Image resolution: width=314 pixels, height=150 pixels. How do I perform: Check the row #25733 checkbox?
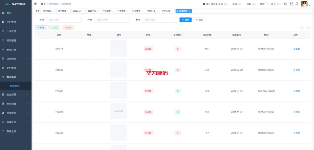tap(39, 70)
